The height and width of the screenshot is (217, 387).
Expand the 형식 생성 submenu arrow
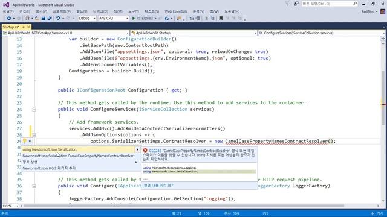(136, 162)
